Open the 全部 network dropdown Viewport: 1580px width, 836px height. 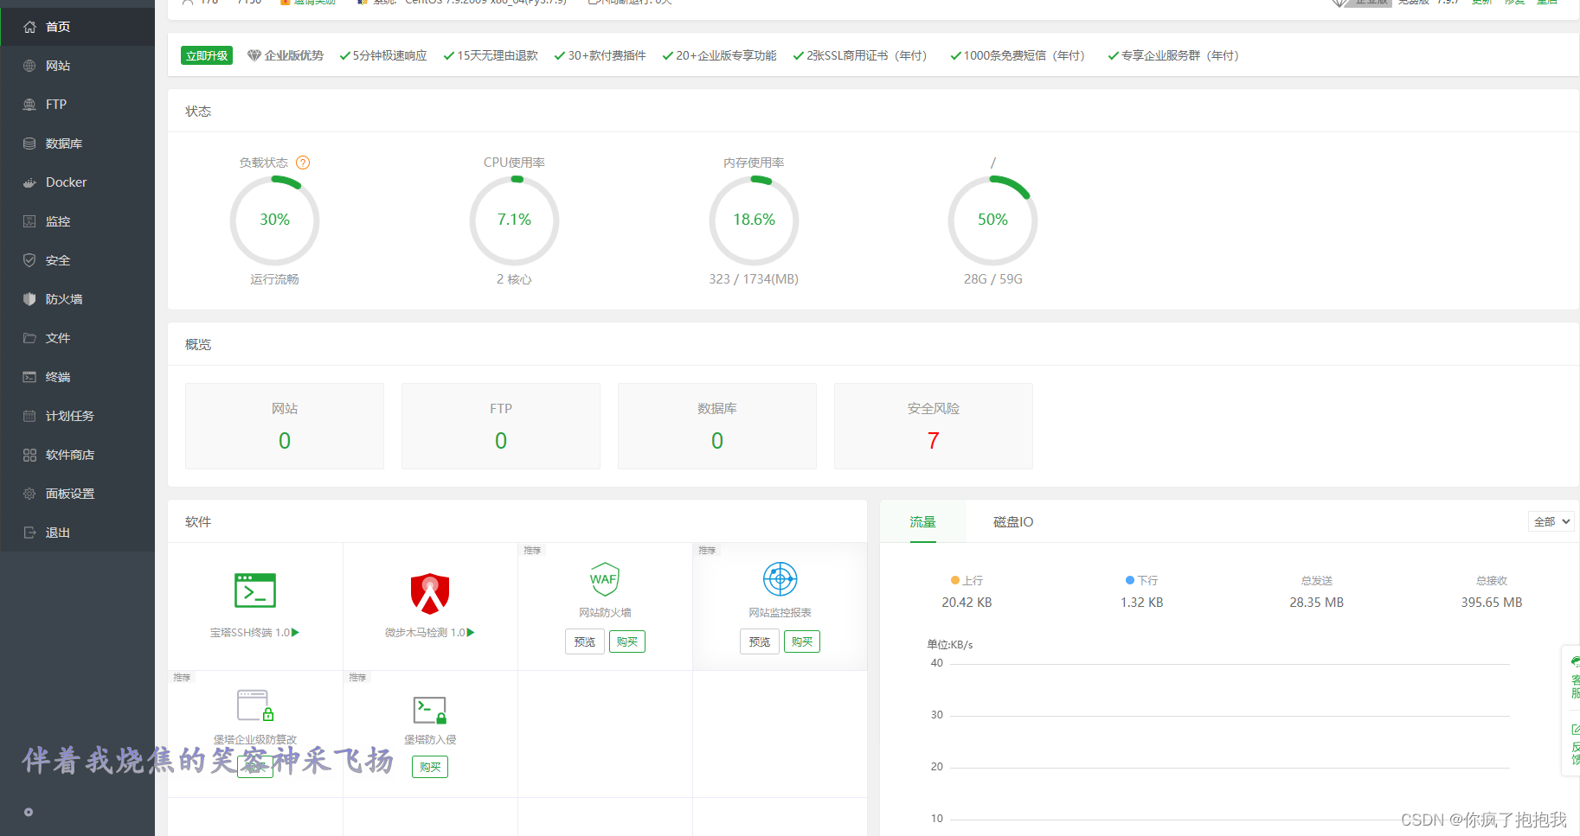click(1551, 521)
